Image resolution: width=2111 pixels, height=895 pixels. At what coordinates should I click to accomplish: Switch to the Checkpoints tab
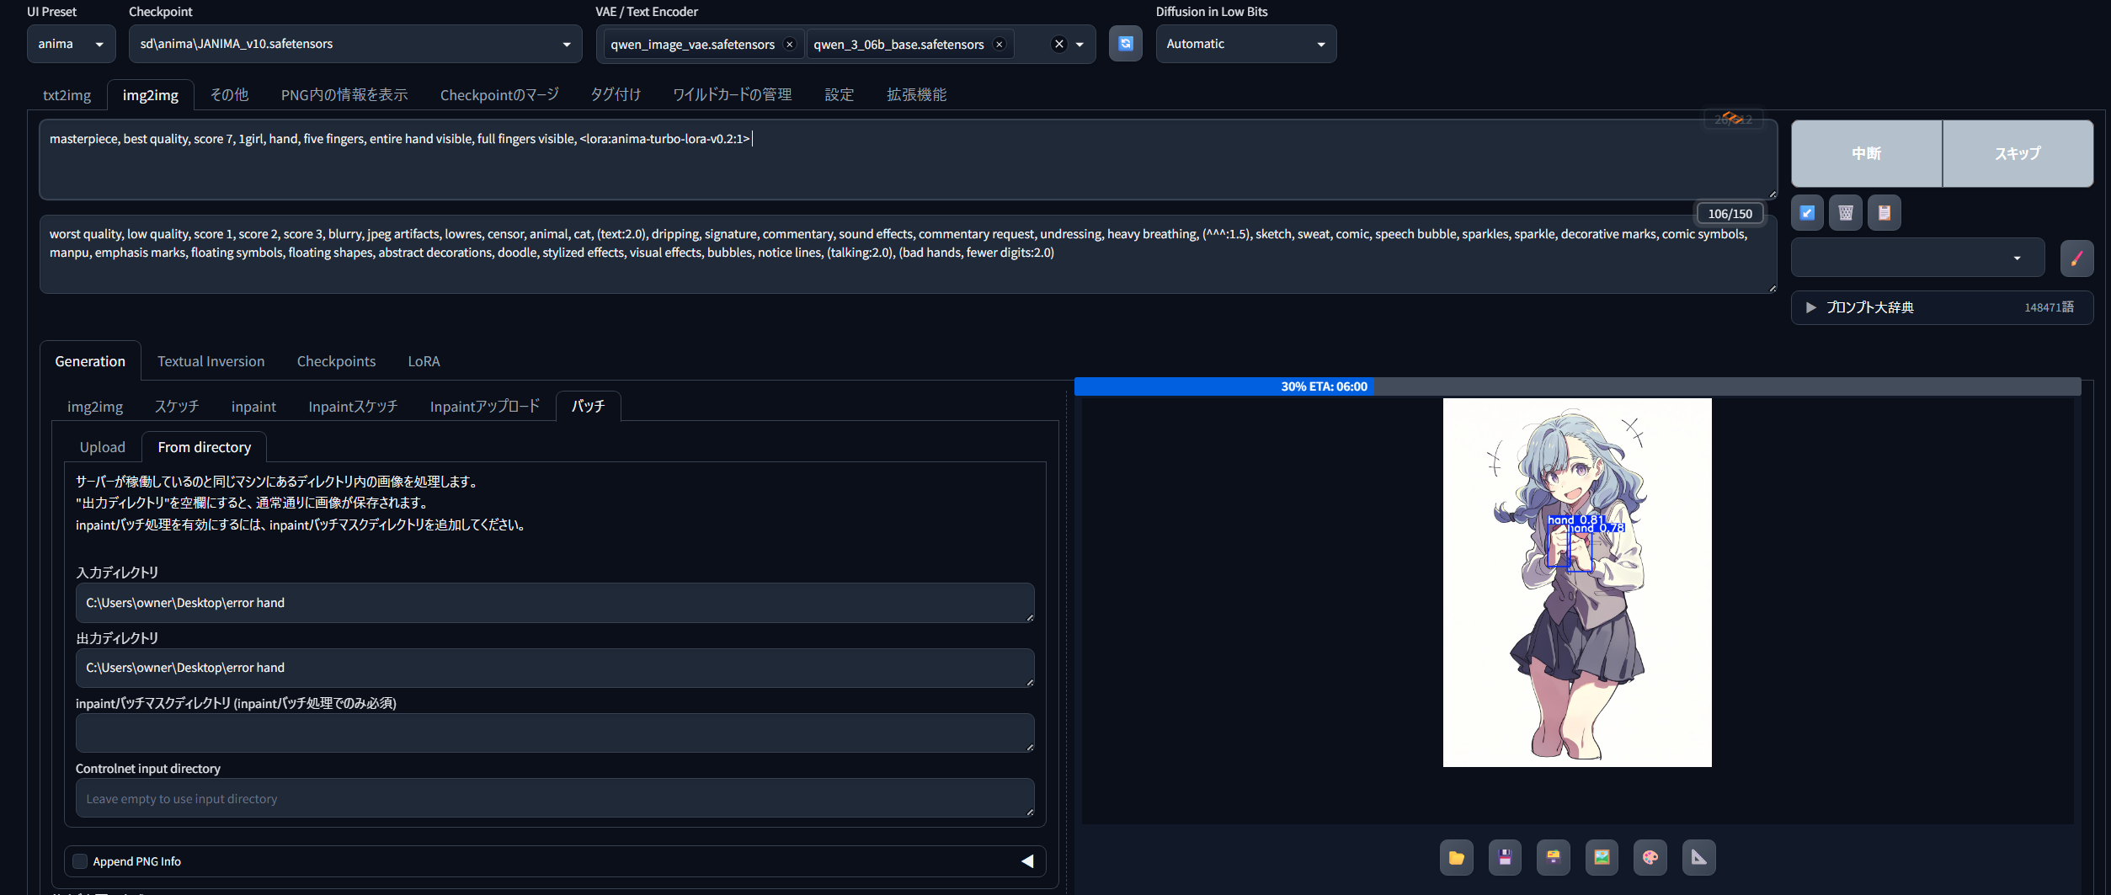click(x=336, y=361)
